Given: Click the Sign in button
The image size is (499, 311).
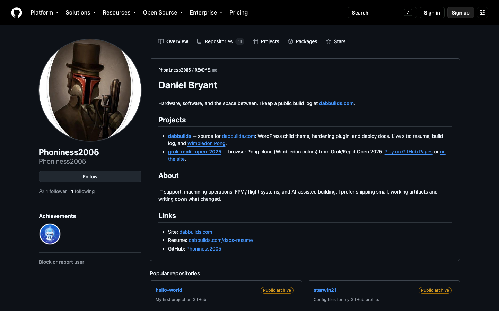Looking at the screenshot, I should pyautogui.click(x=432, y=12).
